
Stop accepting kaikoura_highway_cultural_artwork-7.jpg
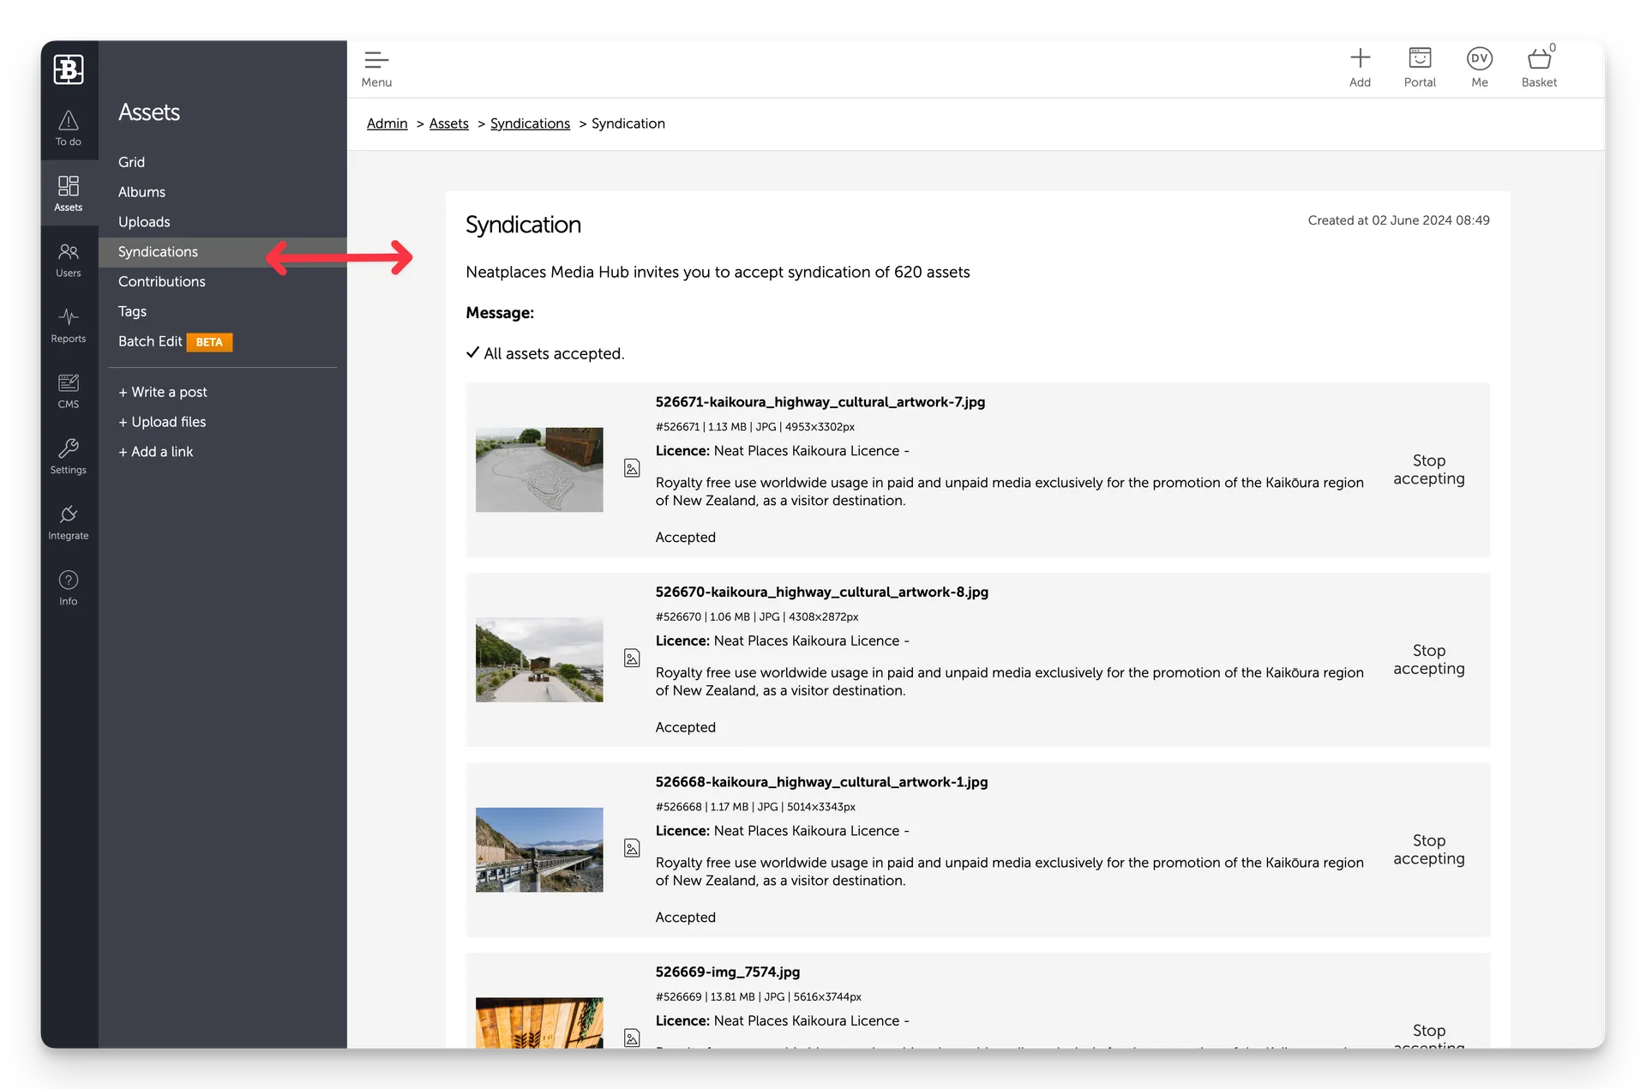click(x=1428, y=469)
